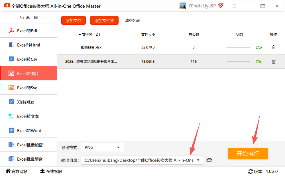The height and width of the screenshot is (176, 285).
Task: Select file name 报关品名.xlsx
Action: (x=91, y=47)
